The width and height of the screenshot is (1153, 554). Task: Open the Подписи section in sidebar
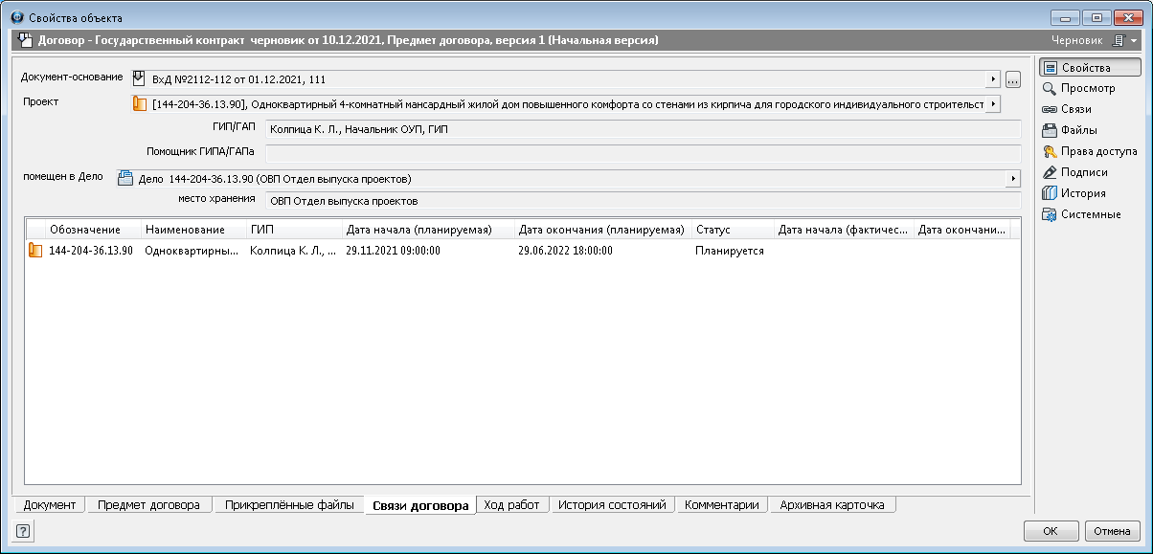pyautogui.click(x=1084, y=172)
